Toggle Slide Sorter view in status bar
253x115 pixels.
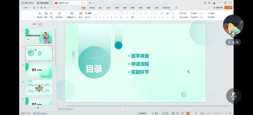click(x=178, y=114)
